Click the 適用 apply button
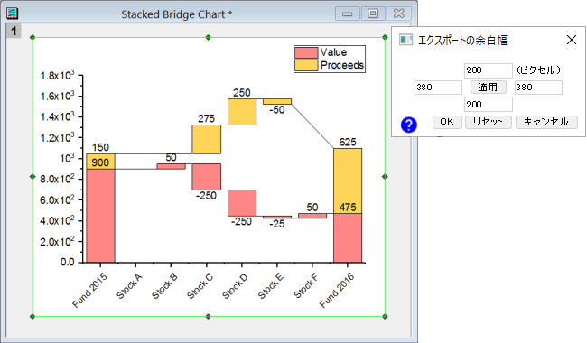Screen dimensions: 587x343 tap(489, 88)
